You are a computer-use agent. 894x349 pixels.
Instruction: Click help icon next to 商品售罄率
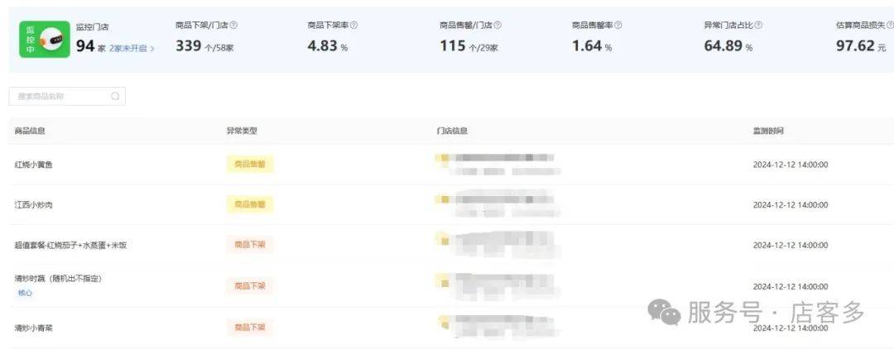[x=618, y=25]
